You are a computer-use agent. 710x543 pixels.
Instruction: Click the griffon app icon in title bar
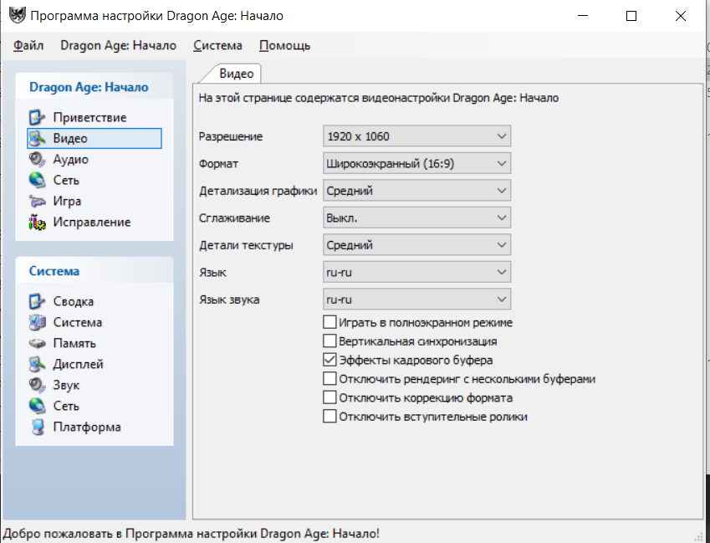(18, 15)
